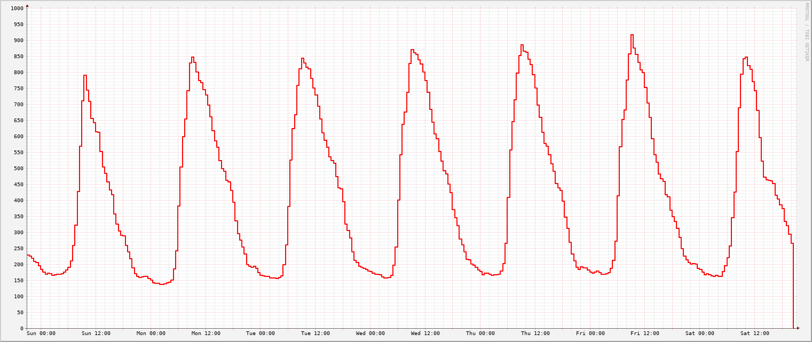Click the first peak on Sunday
The width and height of the screenshot is (812, 342).
[85, 76]
